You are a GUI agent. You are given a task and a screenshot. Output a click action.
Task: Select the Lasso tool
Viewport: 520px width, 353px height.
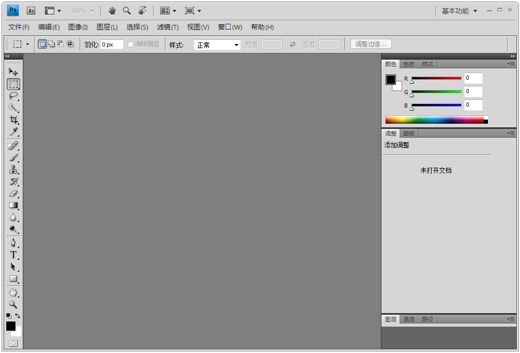tap(13, 96)
